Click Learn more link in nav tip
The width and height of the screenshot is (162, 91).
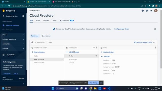tap(7, 74)
